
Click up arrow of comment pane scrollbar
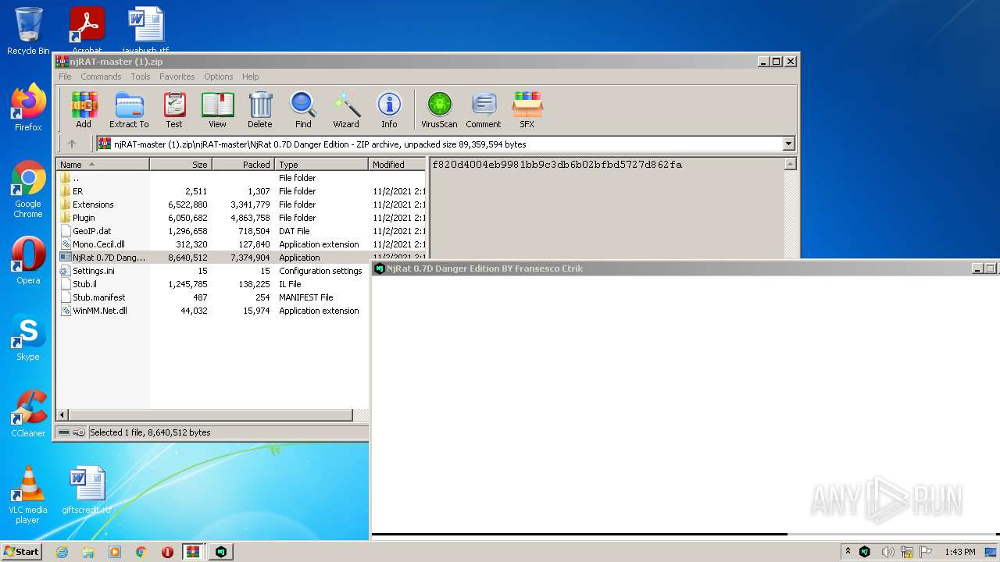pyautogui.click(x=790, y=164)
